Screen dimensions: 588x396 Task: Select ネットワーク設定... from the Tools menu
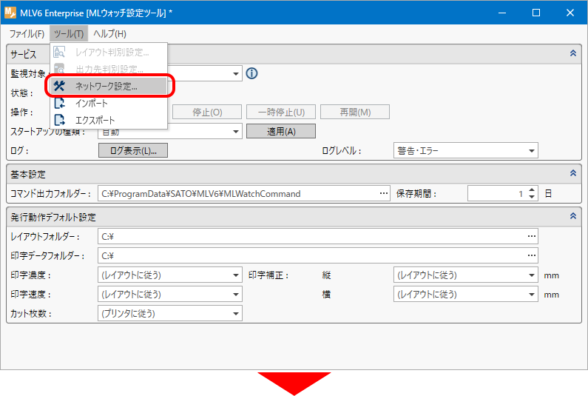(109, 86)
